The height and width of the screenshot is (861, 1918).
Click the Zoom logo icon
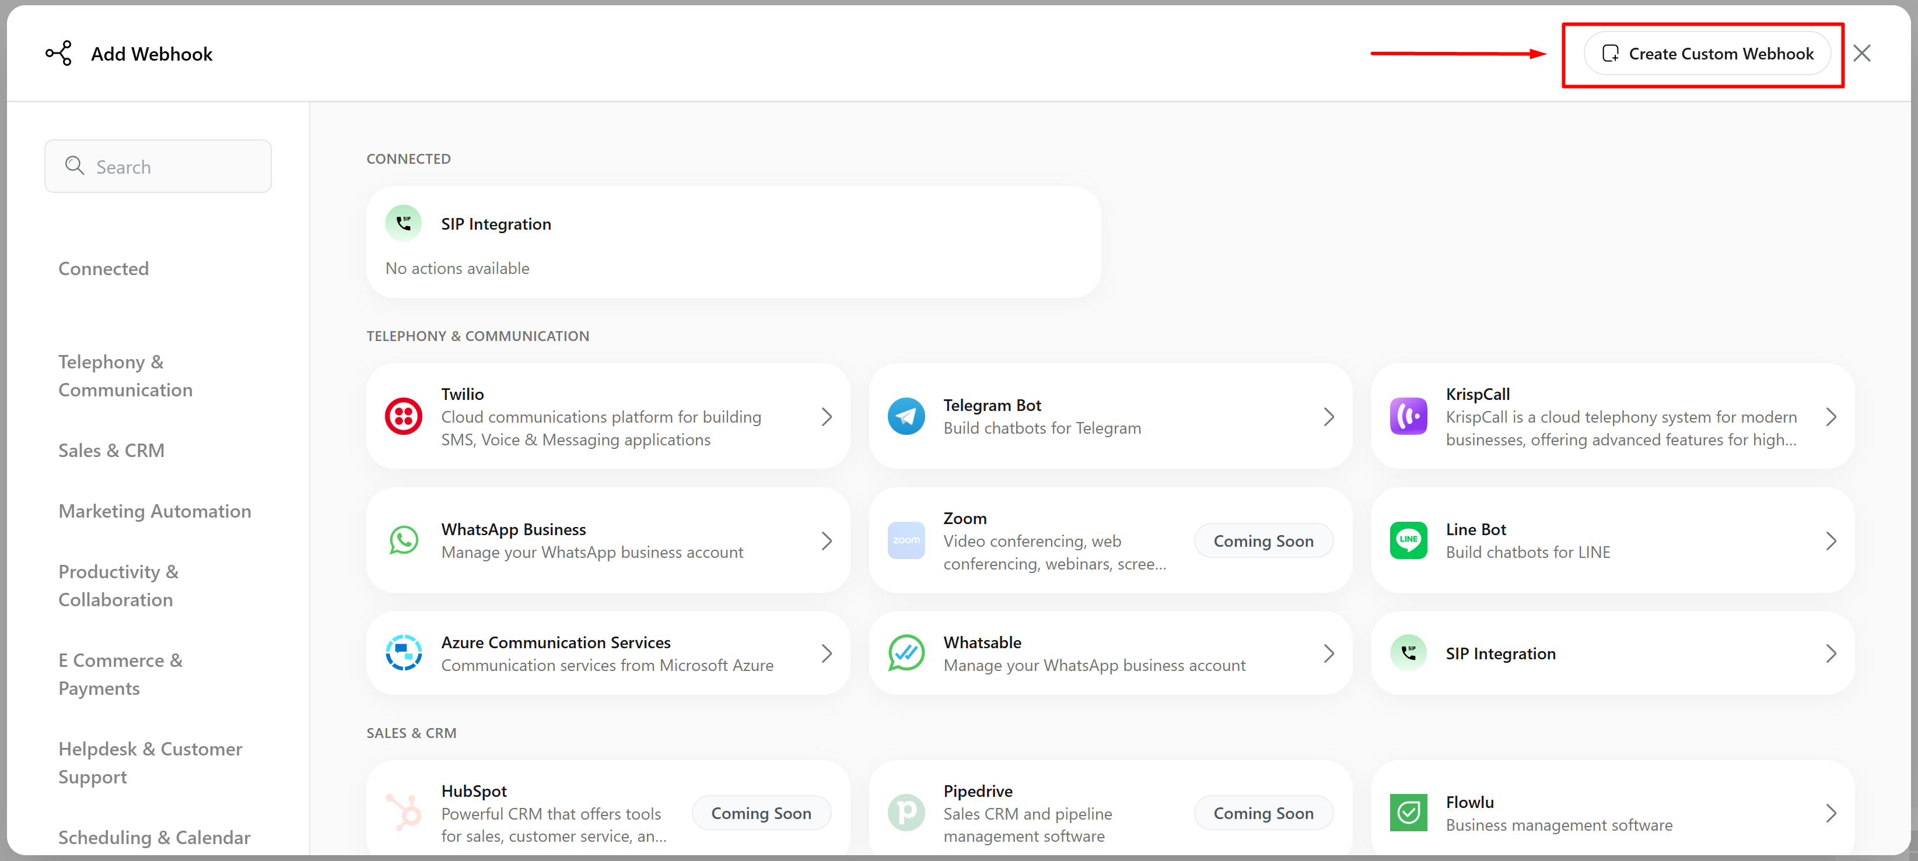pyautogui.click(x=906, y=540)
